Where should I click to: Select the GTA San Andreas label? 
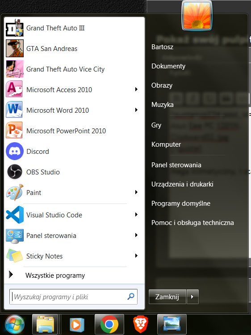coord(52,48)
